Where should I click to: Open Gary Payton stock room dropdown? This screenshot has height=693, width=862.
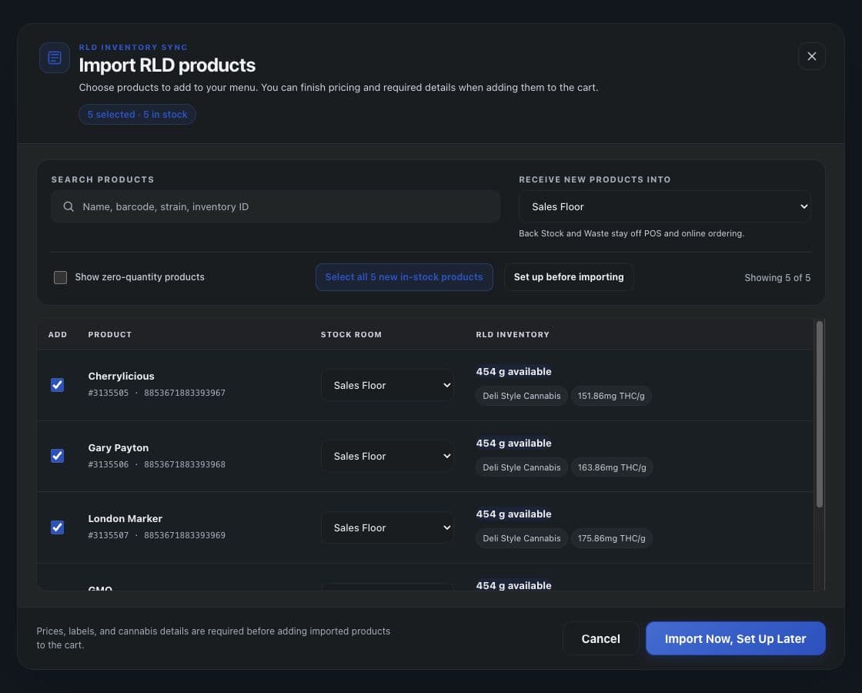coord(388,456)
